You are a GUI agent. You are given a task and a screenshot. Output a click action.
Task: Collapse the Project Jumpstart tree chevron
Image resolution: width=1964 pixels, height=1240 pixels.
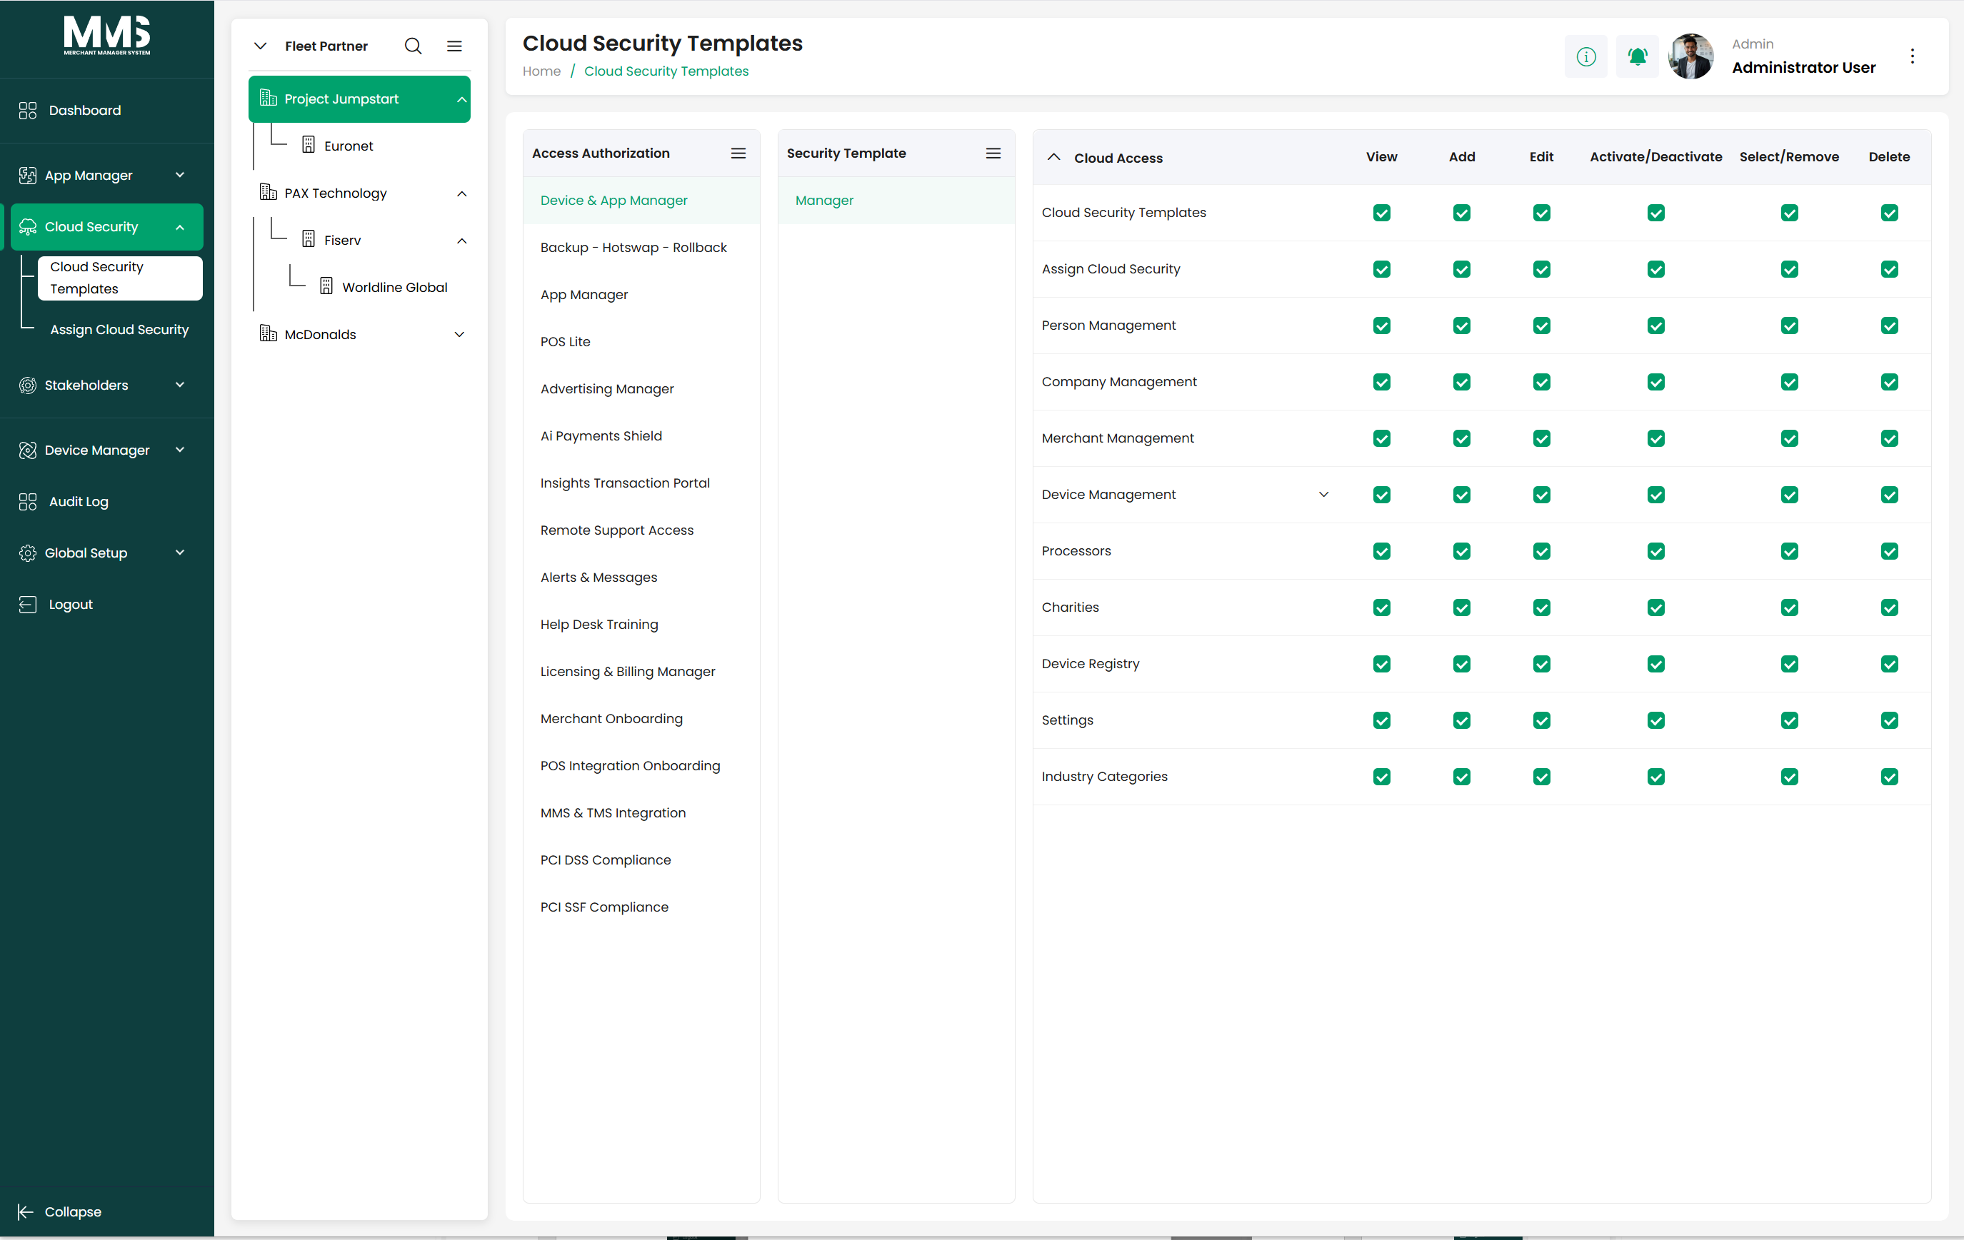461,99
